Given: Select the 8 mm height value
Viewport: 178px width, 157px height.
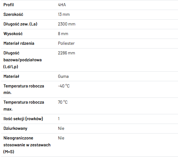Looking at the screenshot, I should pos(63,34).
